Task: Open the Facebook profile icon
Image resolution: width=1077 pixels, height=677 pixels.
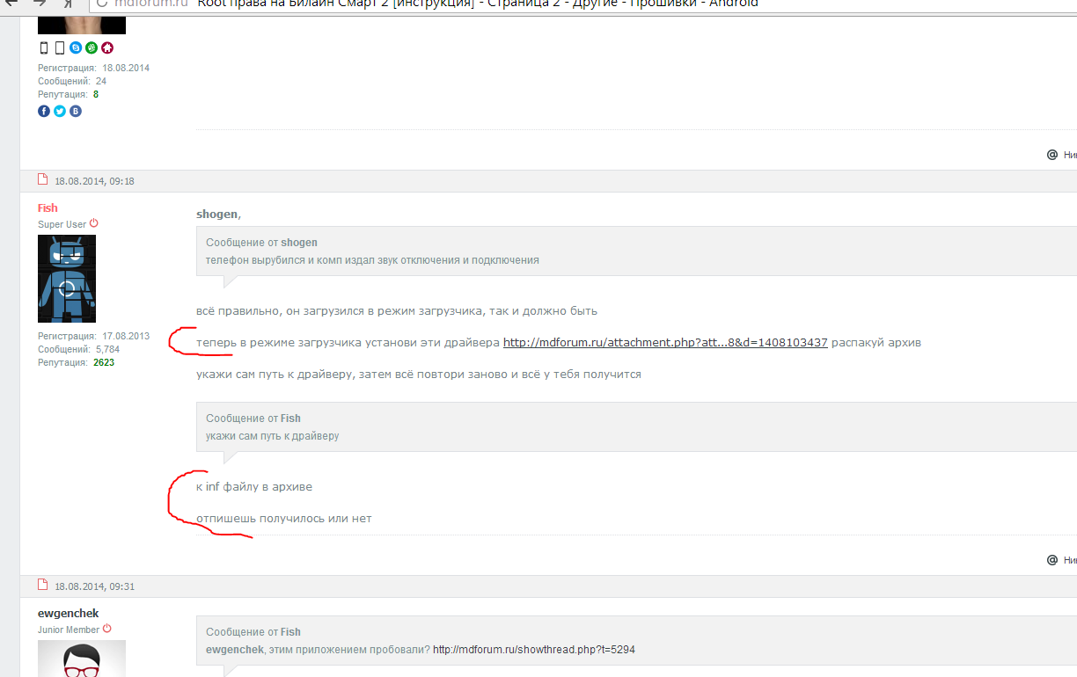Action: [x=44, y=111]
